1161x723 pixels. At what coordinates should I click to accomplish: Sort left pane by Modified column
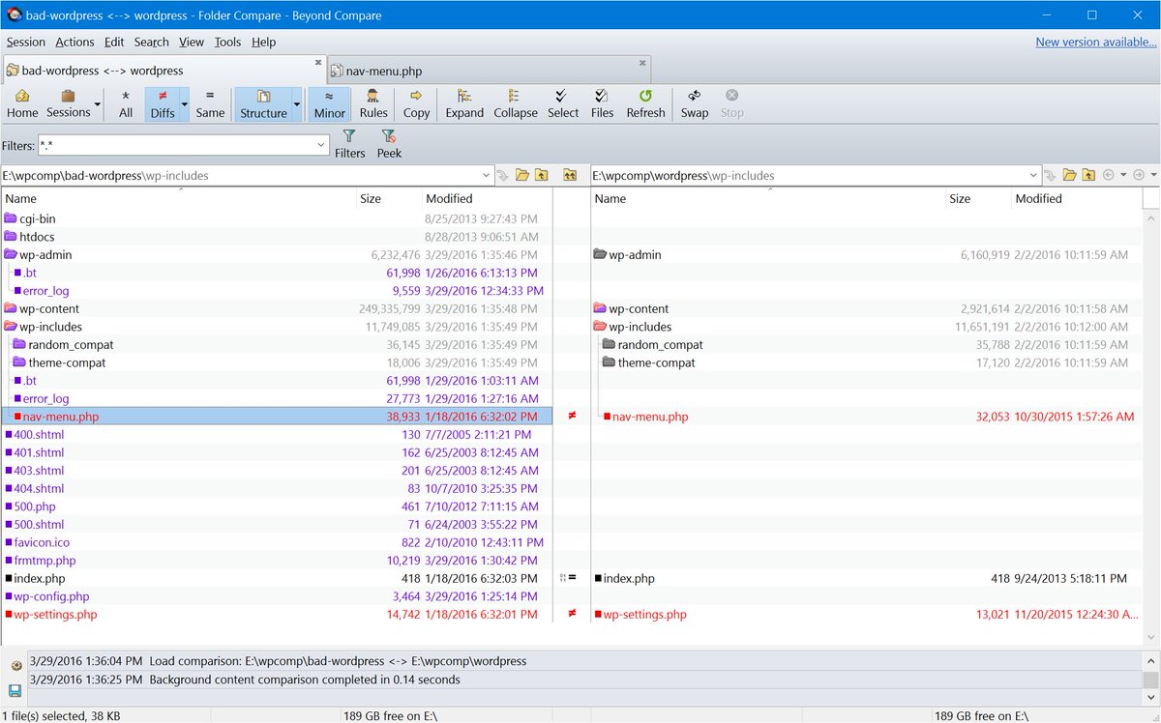tap(449, 198)
